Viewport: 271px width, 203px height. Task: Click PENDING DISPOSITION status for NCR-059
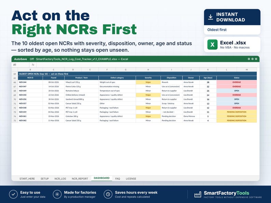[x=237, y=112]
